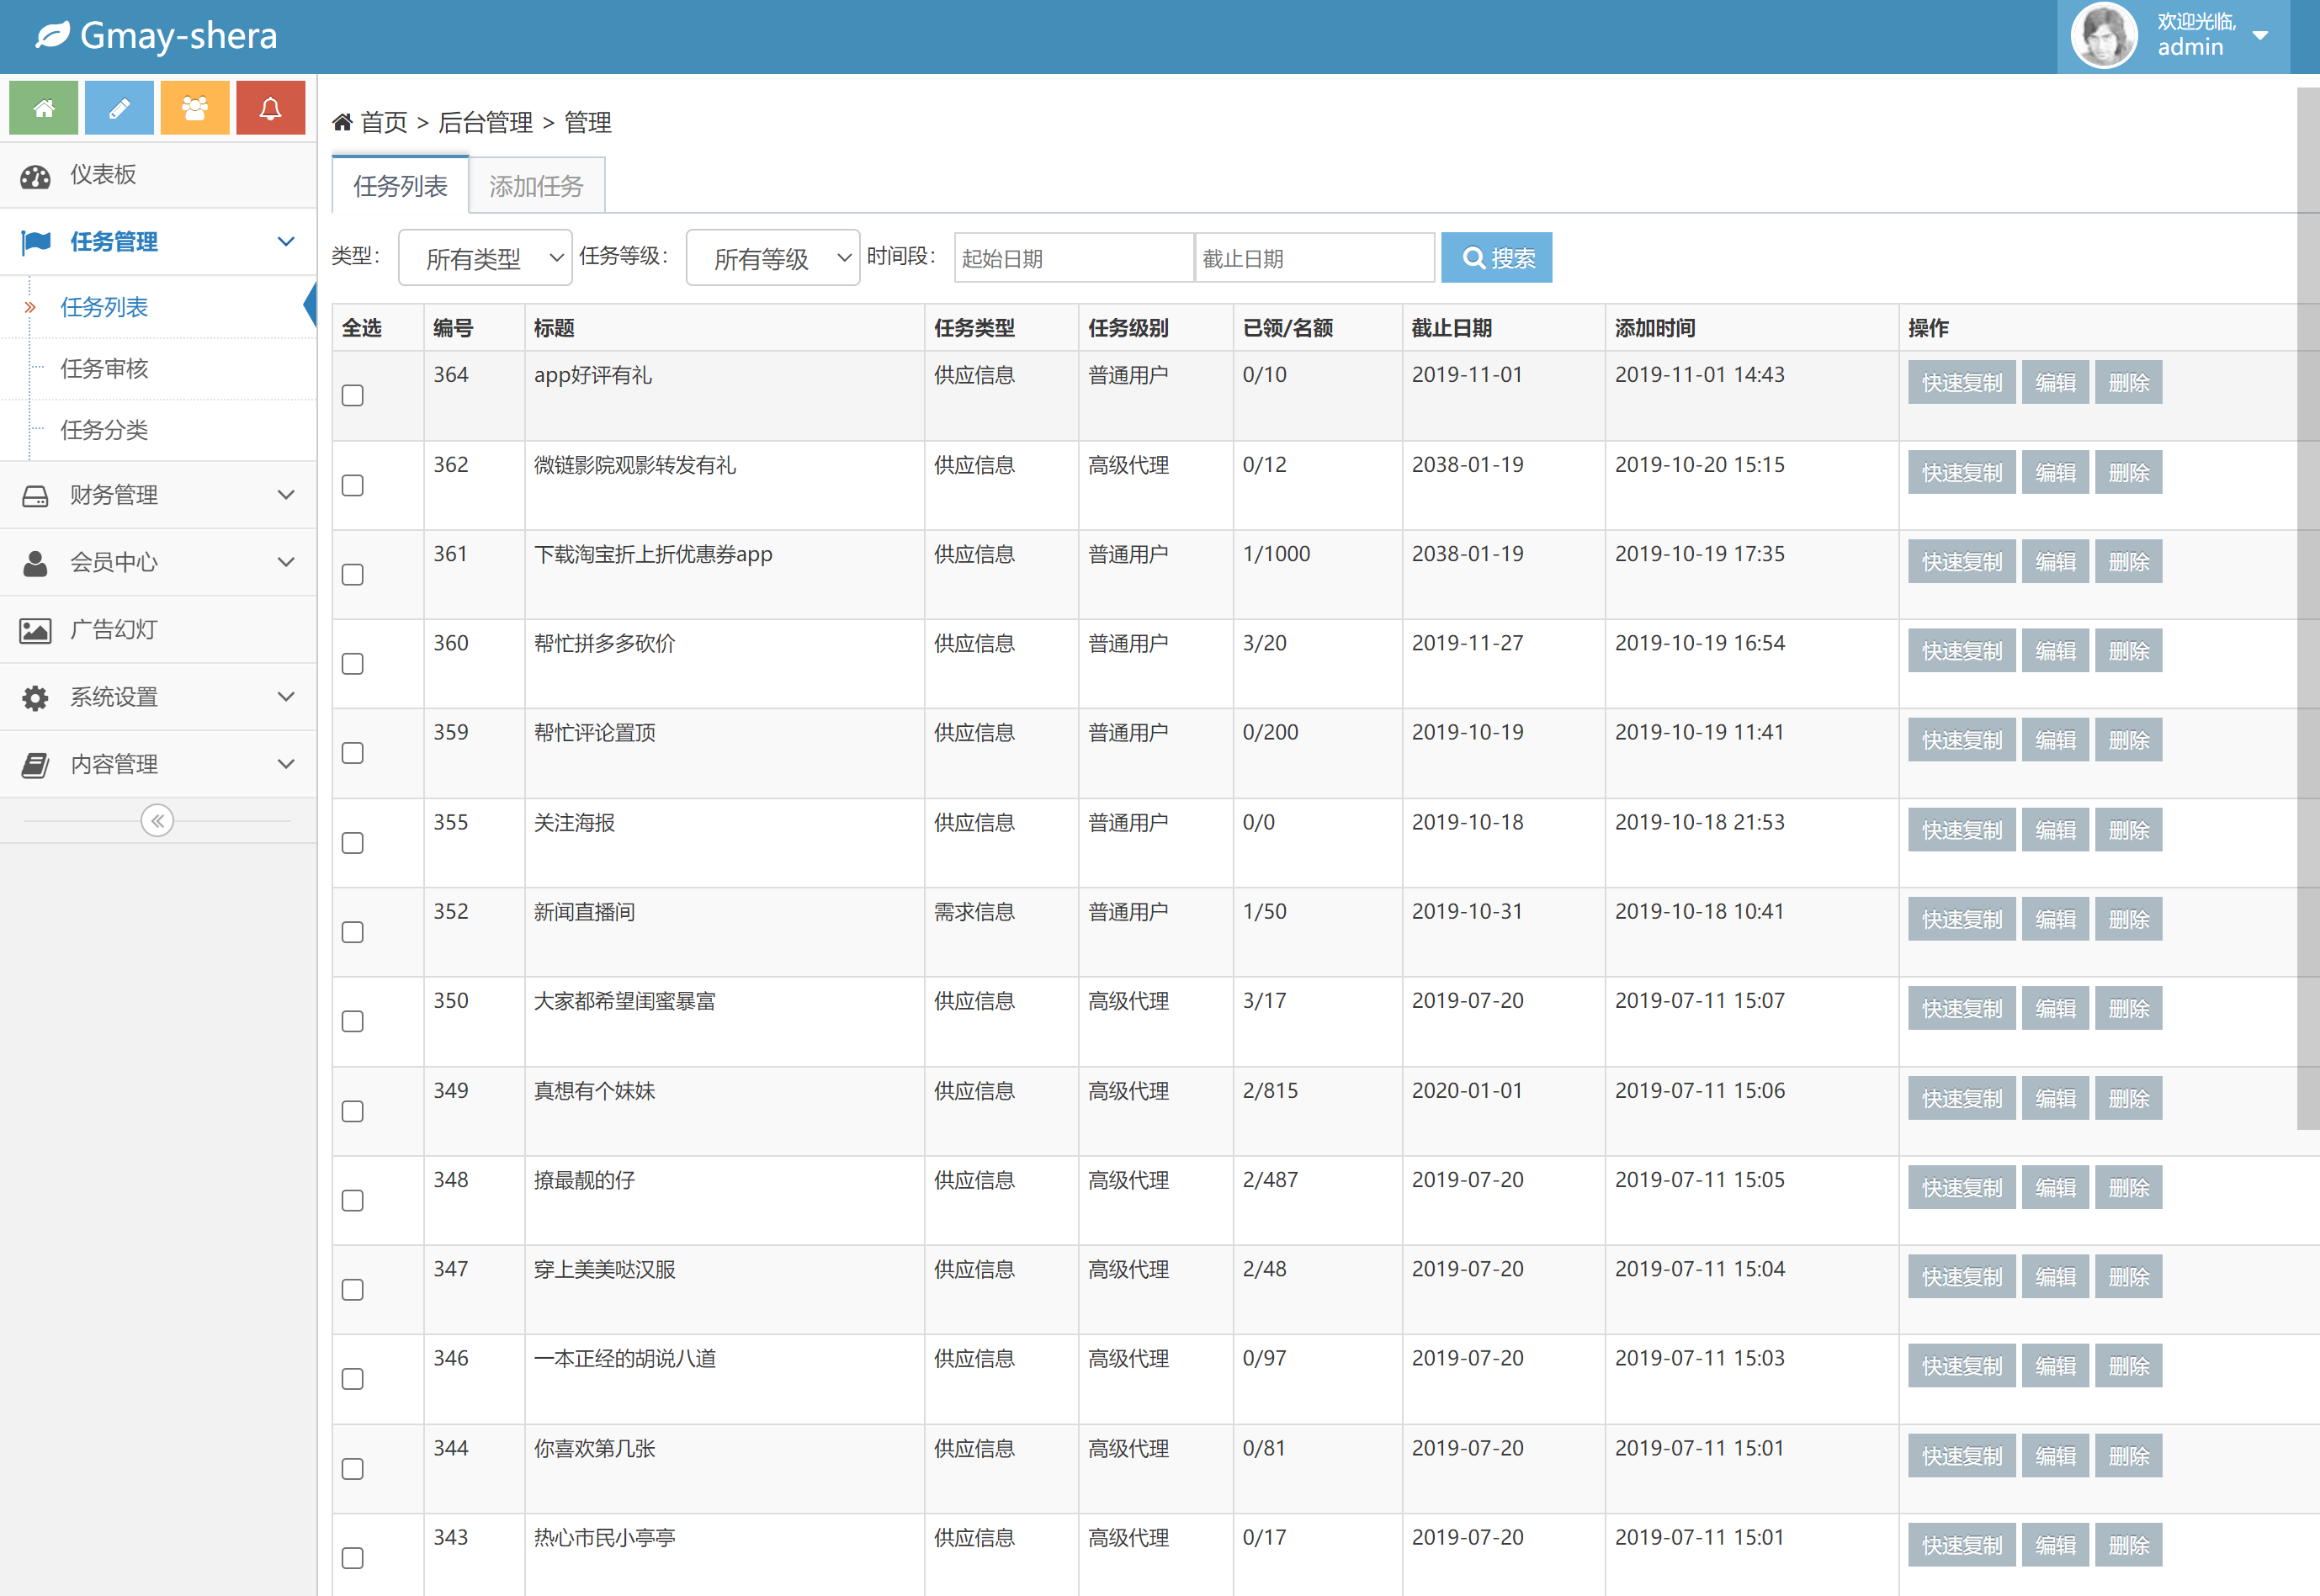Click the title 大家都希望闺蜜暴富
2320x1596 pixels.
click(x=625, y=1001)
